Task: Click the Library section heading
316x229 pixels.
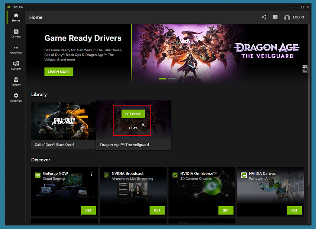Action: pyautogui.click(x=39, y=94)
